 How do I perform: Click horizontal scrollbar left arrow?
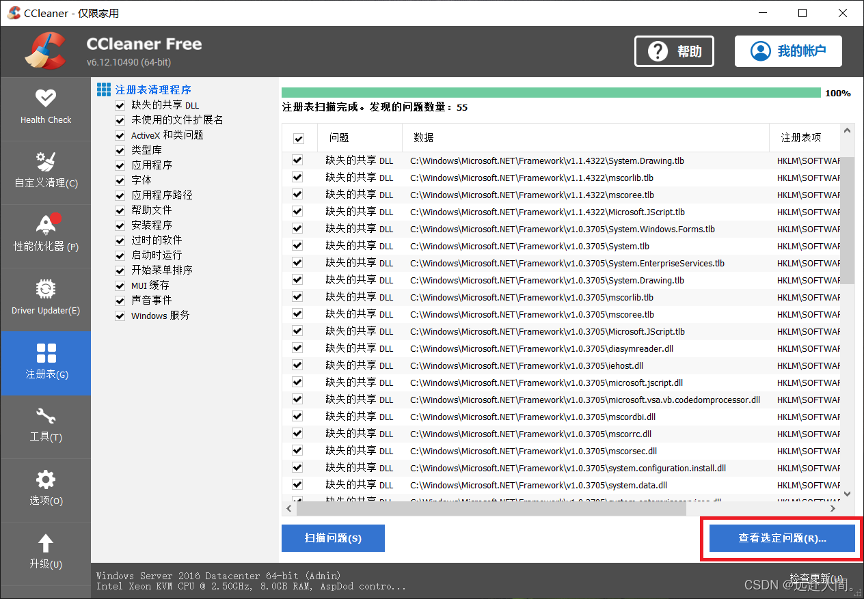pos(289,509)
